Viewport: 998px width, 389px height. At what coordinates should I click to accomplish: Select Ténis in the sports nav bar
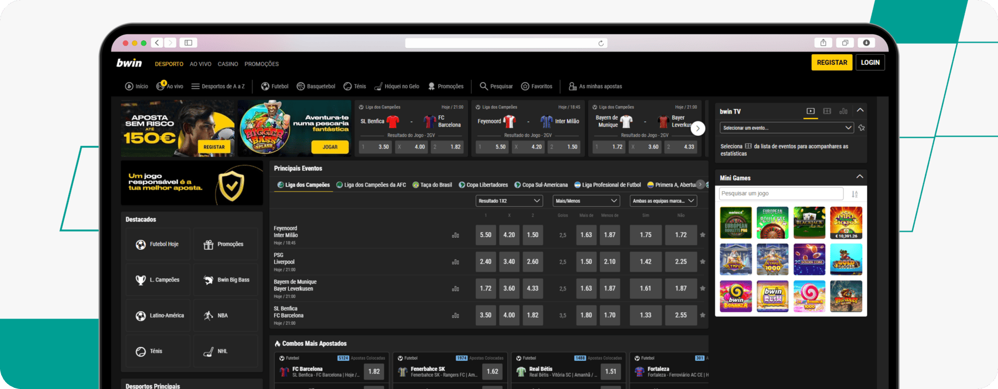tap(355, 86)
